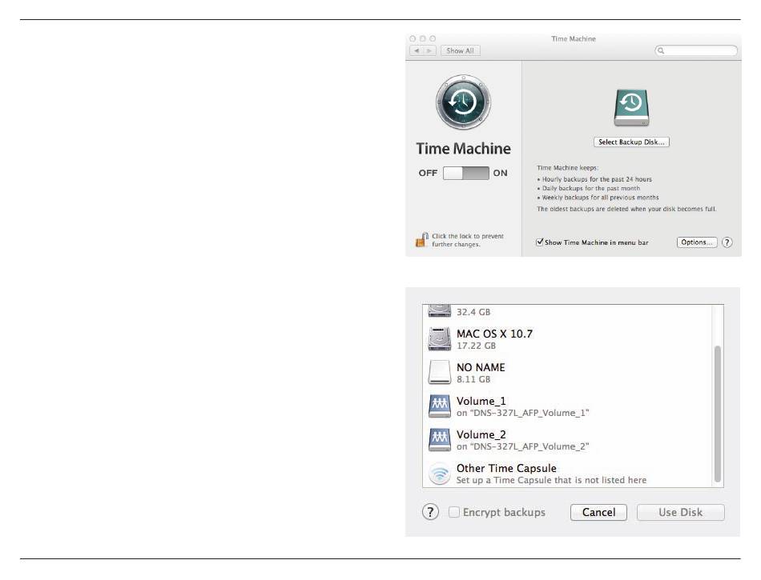Enable the Encrypt backups checkbox
761x580 pixels.
coord(453,512)
